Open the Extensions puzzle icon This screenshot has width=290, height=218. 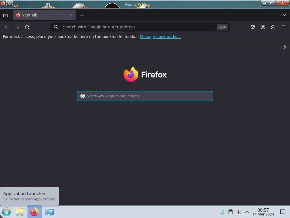click(273, 27)
